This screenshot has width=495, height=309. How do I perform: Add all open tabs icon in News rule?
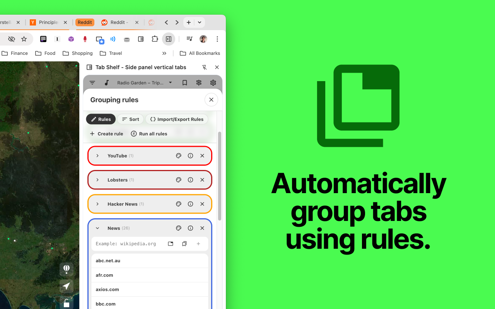(184, 244)
